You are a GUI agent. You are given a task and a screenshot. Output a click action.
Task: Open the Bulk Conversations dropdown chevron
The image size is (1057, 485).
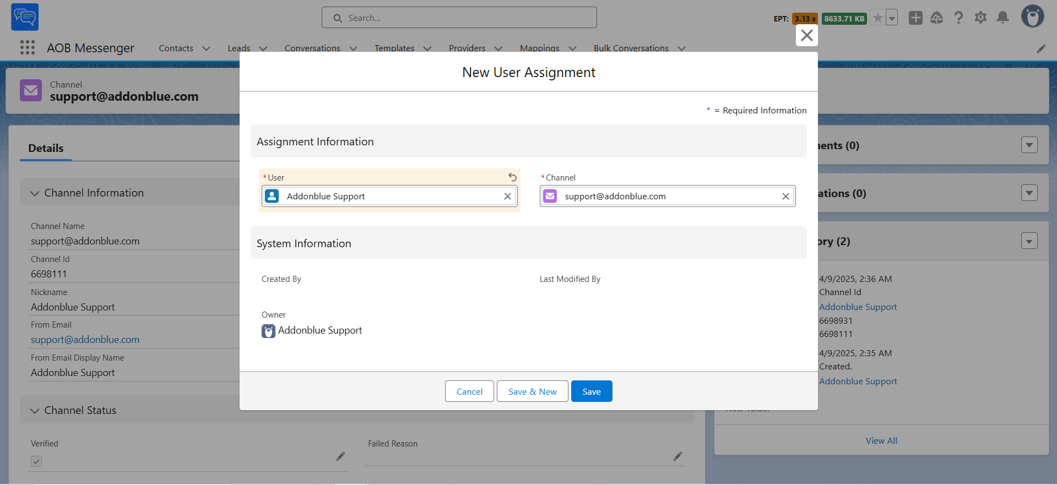tap(682, 48)
